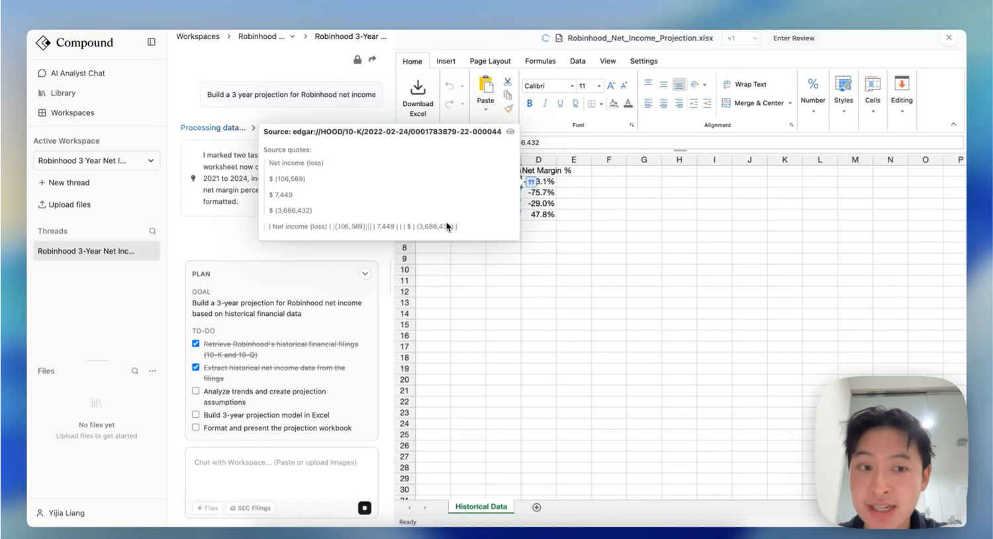Add a new sheet with plus icon
Image resolution: width=993 pixels, height=539 pixels.
tap(537, 507)
